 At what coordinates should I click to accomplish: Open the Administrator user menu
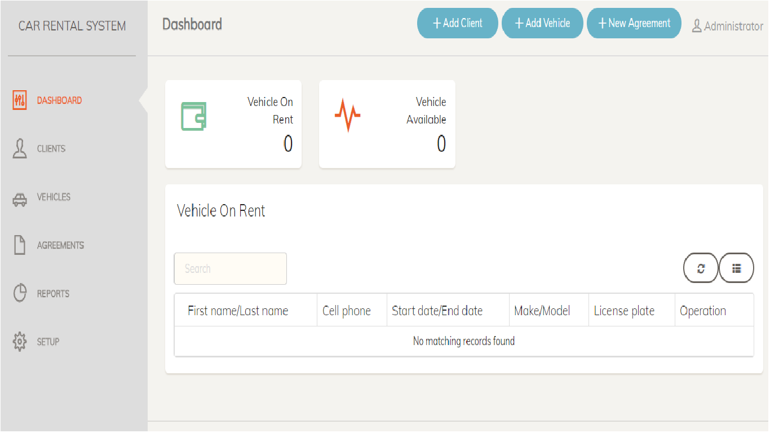[x=727, y=26]
